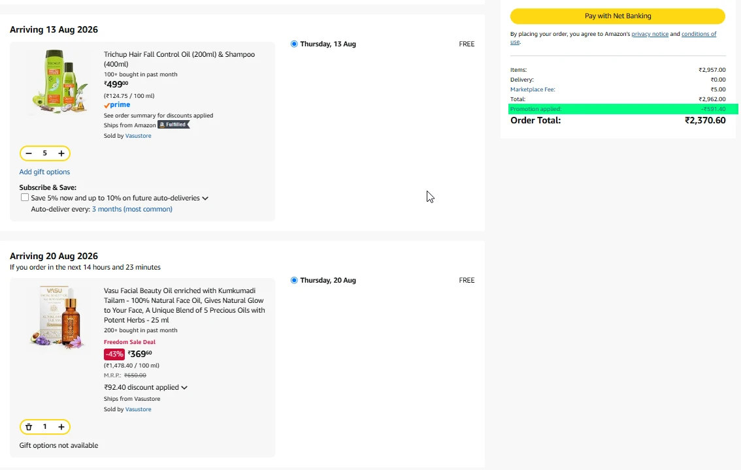Open Vasustore seller link for Trichup
Image resolution: width=741 pixels, height=470 pixels.
tap(138, 136)
